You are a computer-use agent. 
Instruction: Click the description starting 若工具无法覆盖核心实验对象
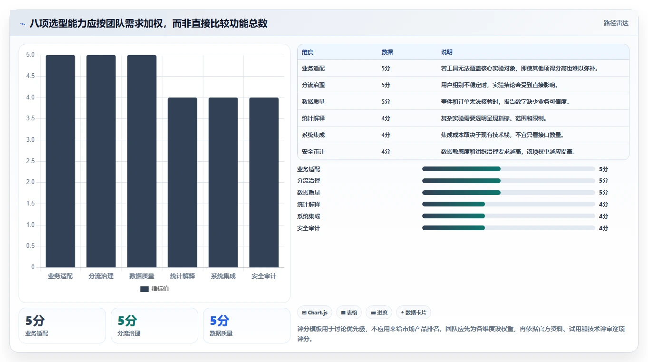(519, 68)
